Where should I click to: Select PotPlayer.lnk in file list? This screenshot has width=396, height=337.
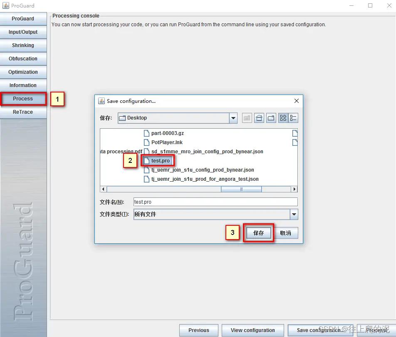pyautogui.click(x=163, y=142)
